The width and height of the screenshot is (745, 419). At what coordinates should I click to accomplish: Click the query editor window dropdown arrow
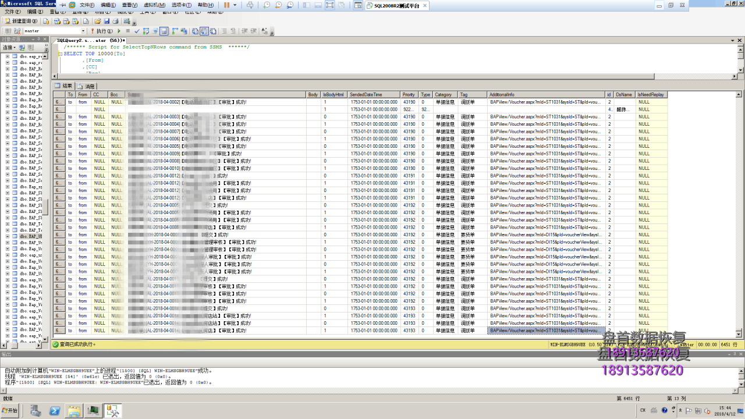coord(734,40)
